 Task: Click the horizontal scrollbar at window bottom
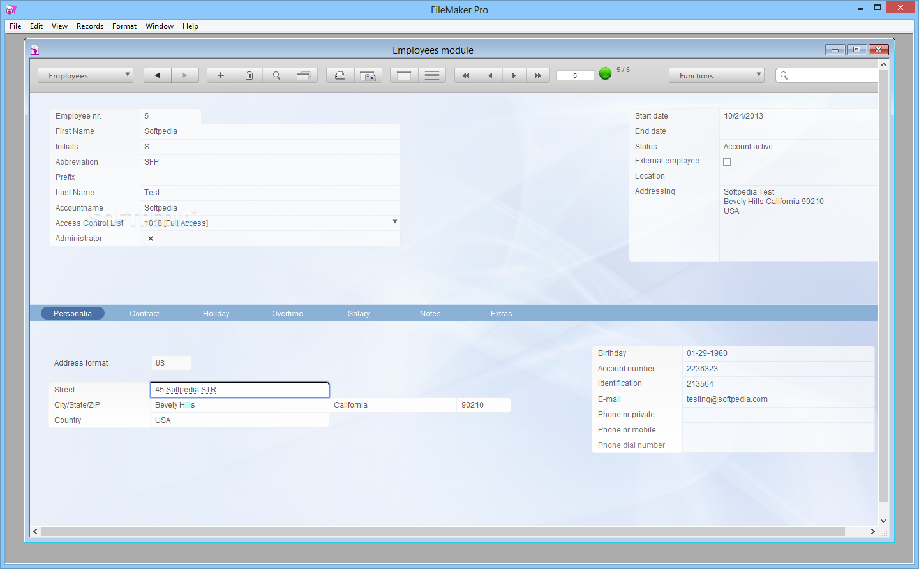point(443,531)
